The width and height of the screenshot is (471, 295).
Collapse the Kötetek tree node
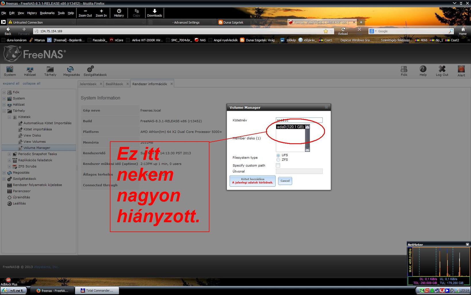point(9,117)
